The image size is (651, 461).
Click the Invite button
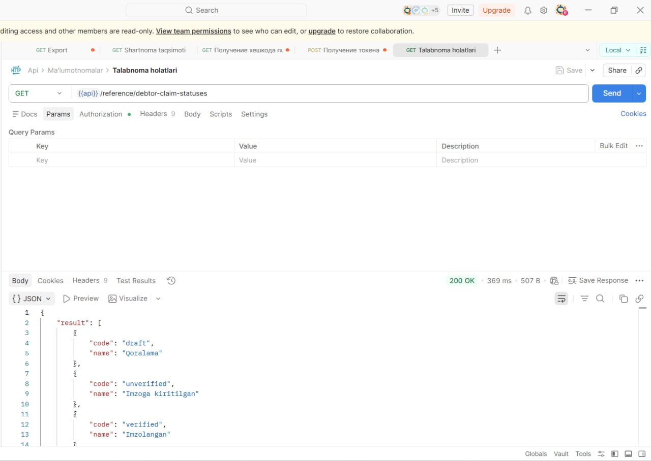point(461,10)
